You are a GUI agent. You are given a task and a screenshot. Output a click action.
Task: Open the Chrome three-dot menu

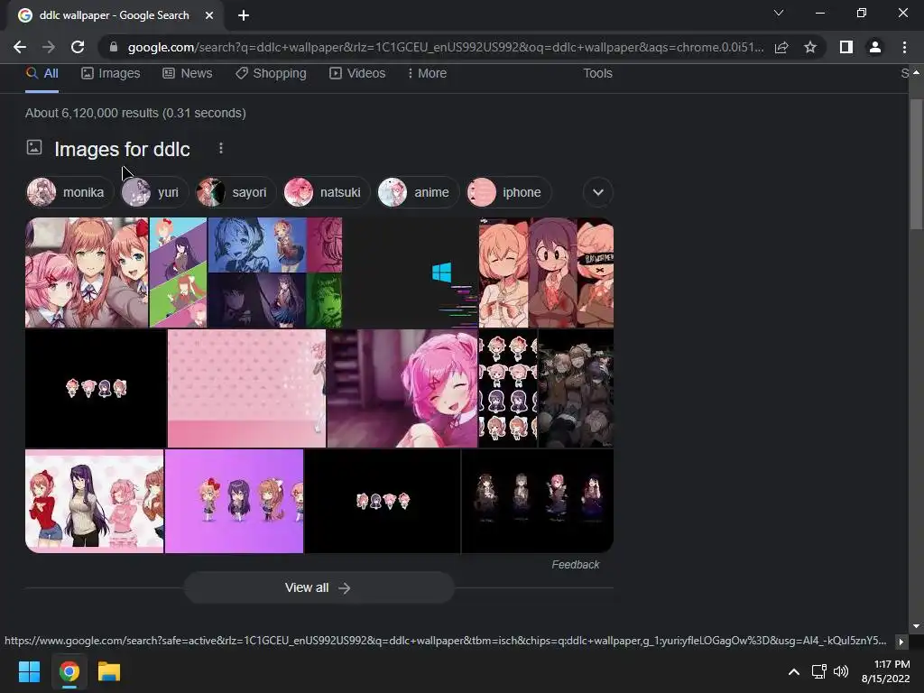pos(904,47)
